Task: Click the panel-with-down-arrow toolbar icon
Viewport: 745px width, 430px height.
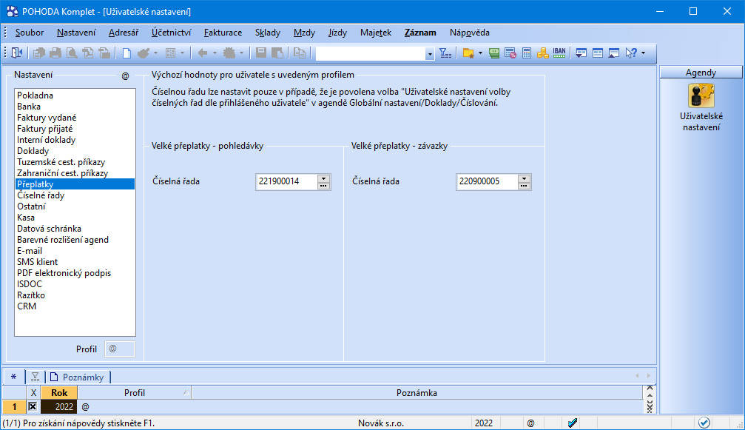Action: 581,53
